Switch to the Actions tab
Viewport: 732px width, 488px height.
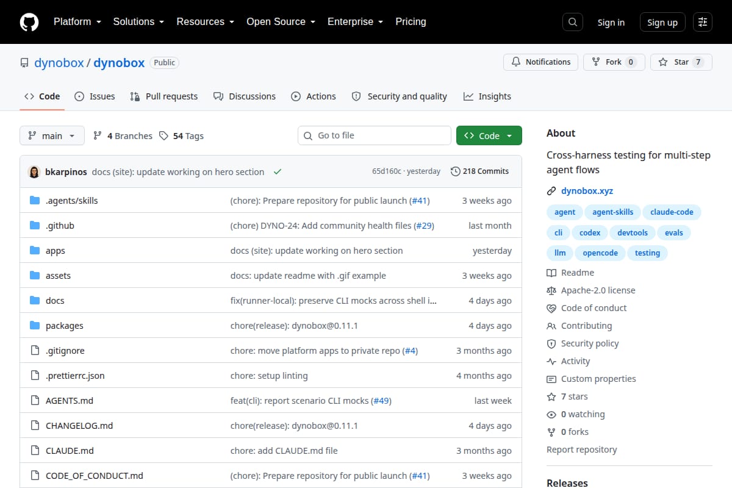(x=314, y=96)
